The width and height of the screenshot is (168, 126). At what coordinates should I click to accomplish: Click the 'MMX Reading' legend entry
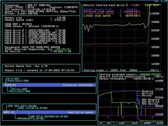click(150, 100)
